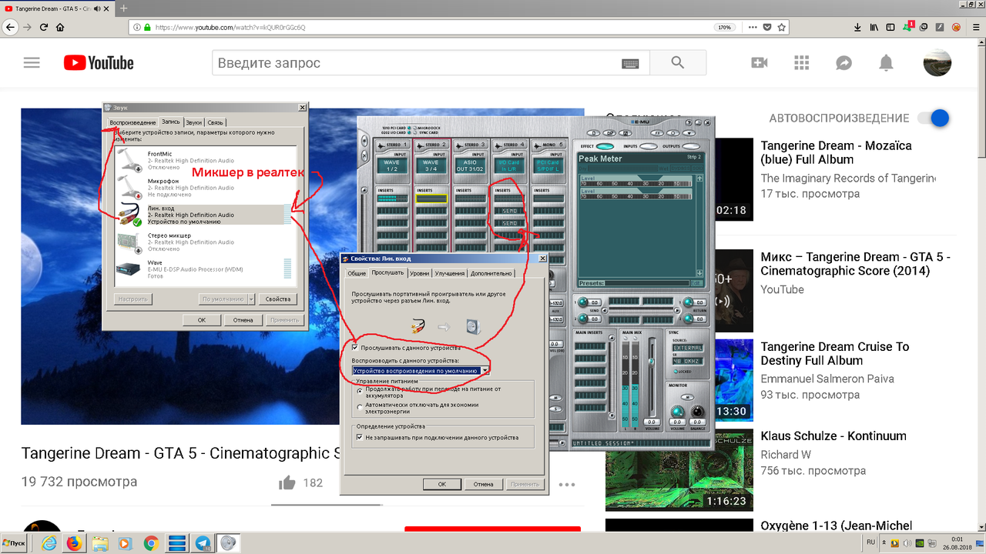Toggle Не запрашивать при подключении checkbox
The image size is (986, 554).
(359, 437)
